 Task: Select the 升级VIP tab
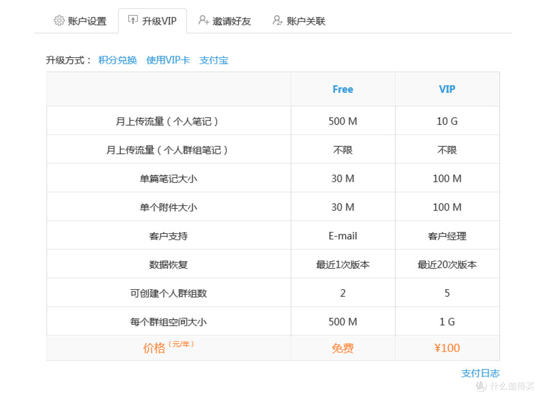(x=153, y=21)
